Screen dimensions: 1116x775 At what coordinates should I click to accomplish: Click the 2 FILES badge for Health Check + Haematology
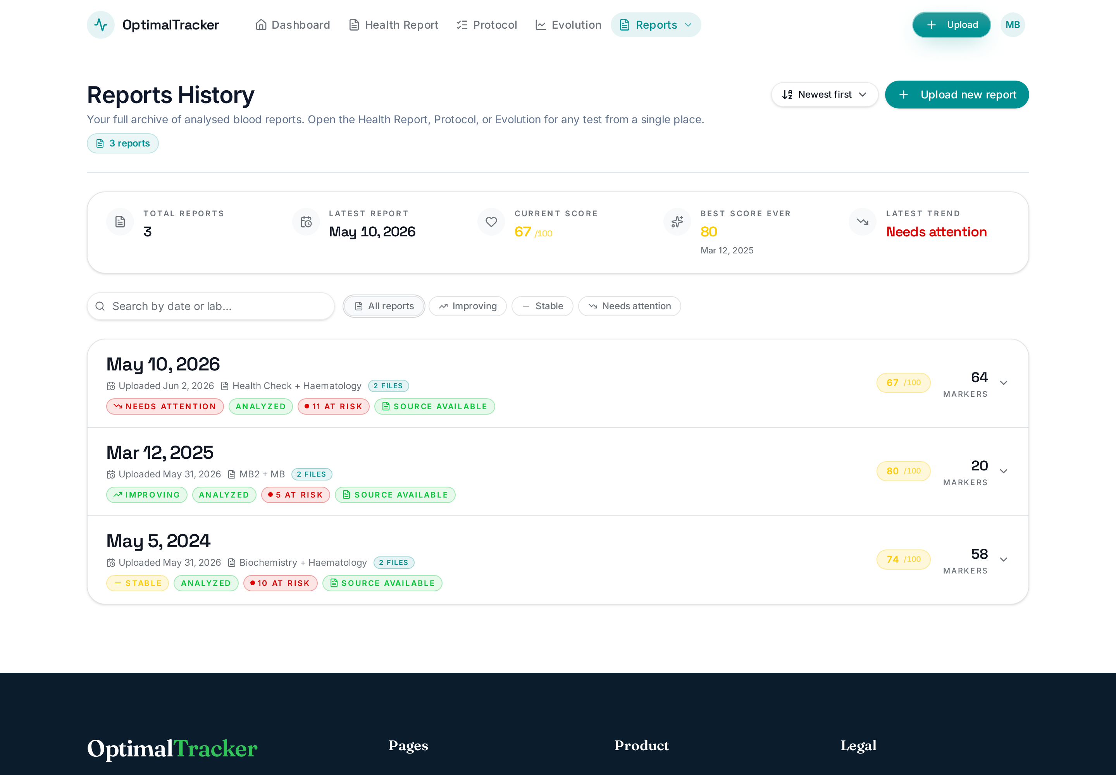(389, 386)
